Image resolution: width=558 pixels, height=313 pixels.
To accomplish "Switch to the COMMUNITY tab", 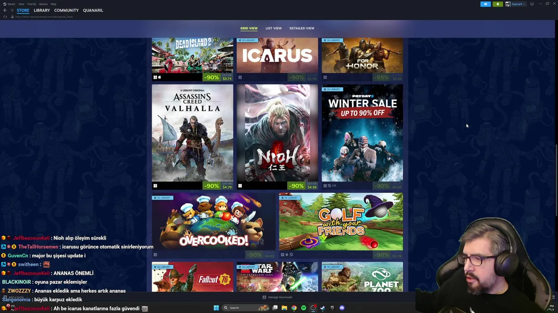I will tap(66, 10).
